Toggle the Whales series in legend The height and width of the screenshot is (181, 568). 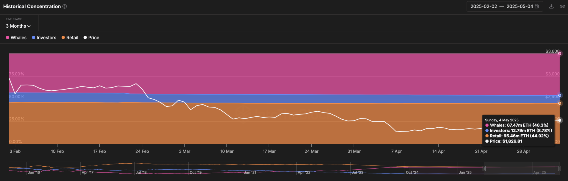pyautogui.click(x=16, y=38)
